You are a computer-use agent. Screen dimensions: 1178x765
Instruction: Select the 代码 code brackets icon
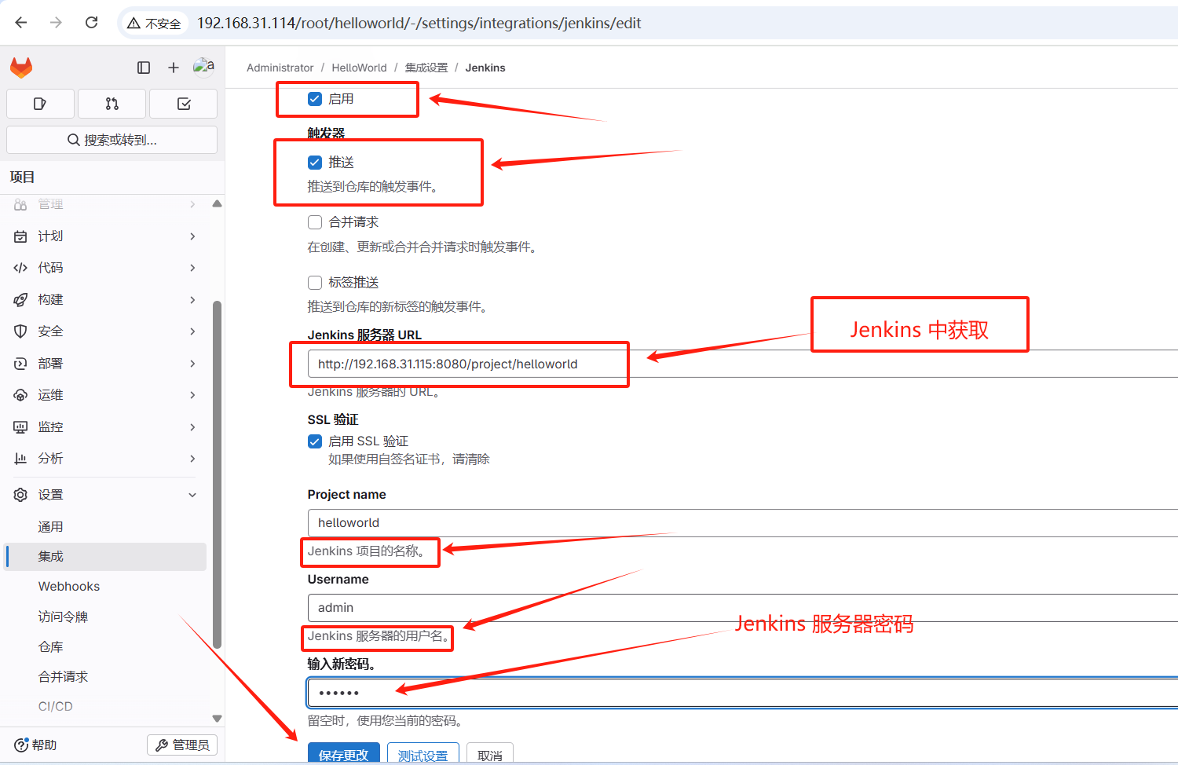point(20,268)
